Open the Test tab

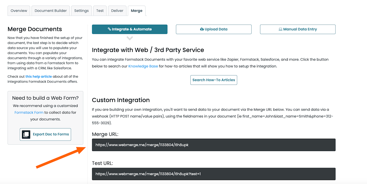coord(100,11)
